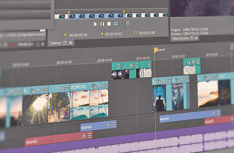Toggle loop playback in Trimmer transport
The height and width of the screenshot is (153, 234).
pyautogui.click(x=115, y=23)
